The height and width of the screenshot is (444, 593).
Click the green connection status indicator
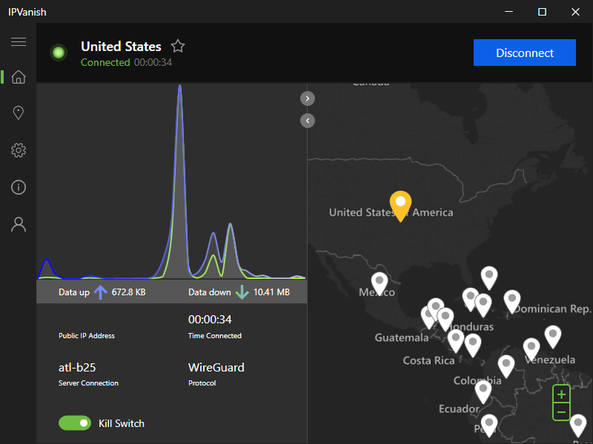pyautogui.click(x=59, y=53)
